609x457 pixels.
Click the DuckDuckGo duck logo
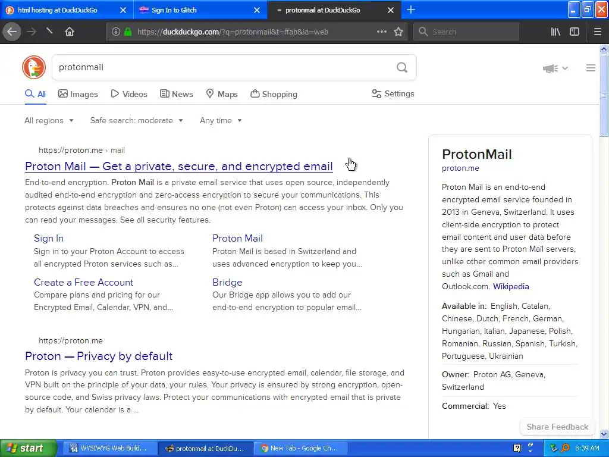34,67
